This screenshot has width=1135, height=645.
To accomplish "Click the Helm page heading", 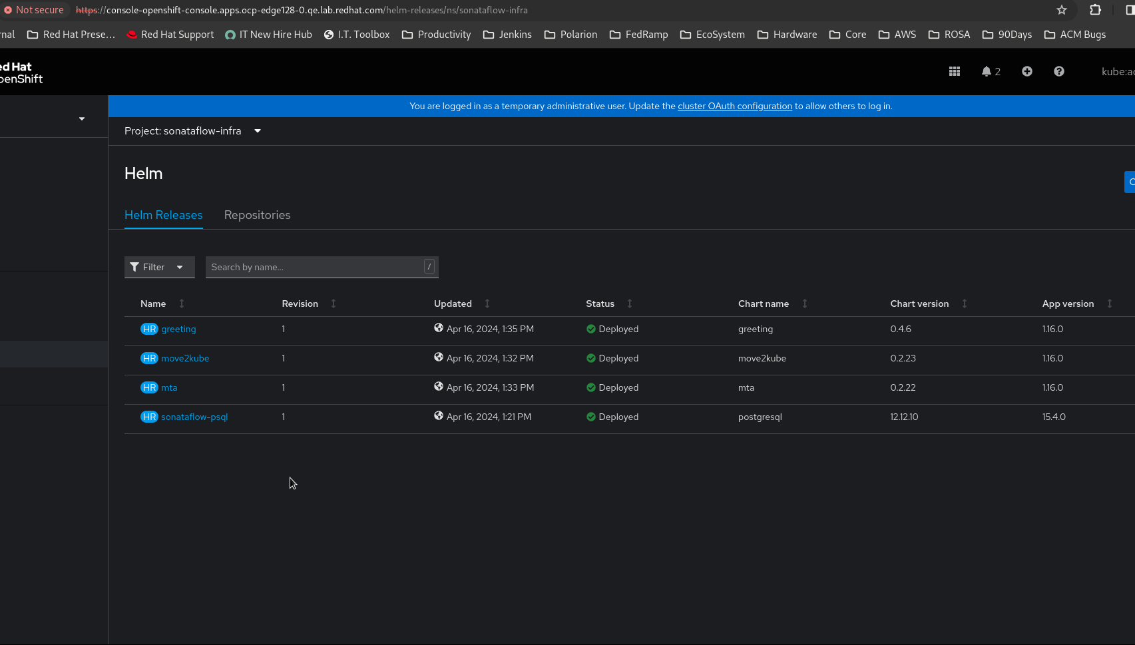I will pyautogui.click(x=143, y=174).
